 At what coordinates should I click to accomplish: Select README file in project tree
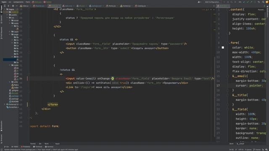coord(14,102)
